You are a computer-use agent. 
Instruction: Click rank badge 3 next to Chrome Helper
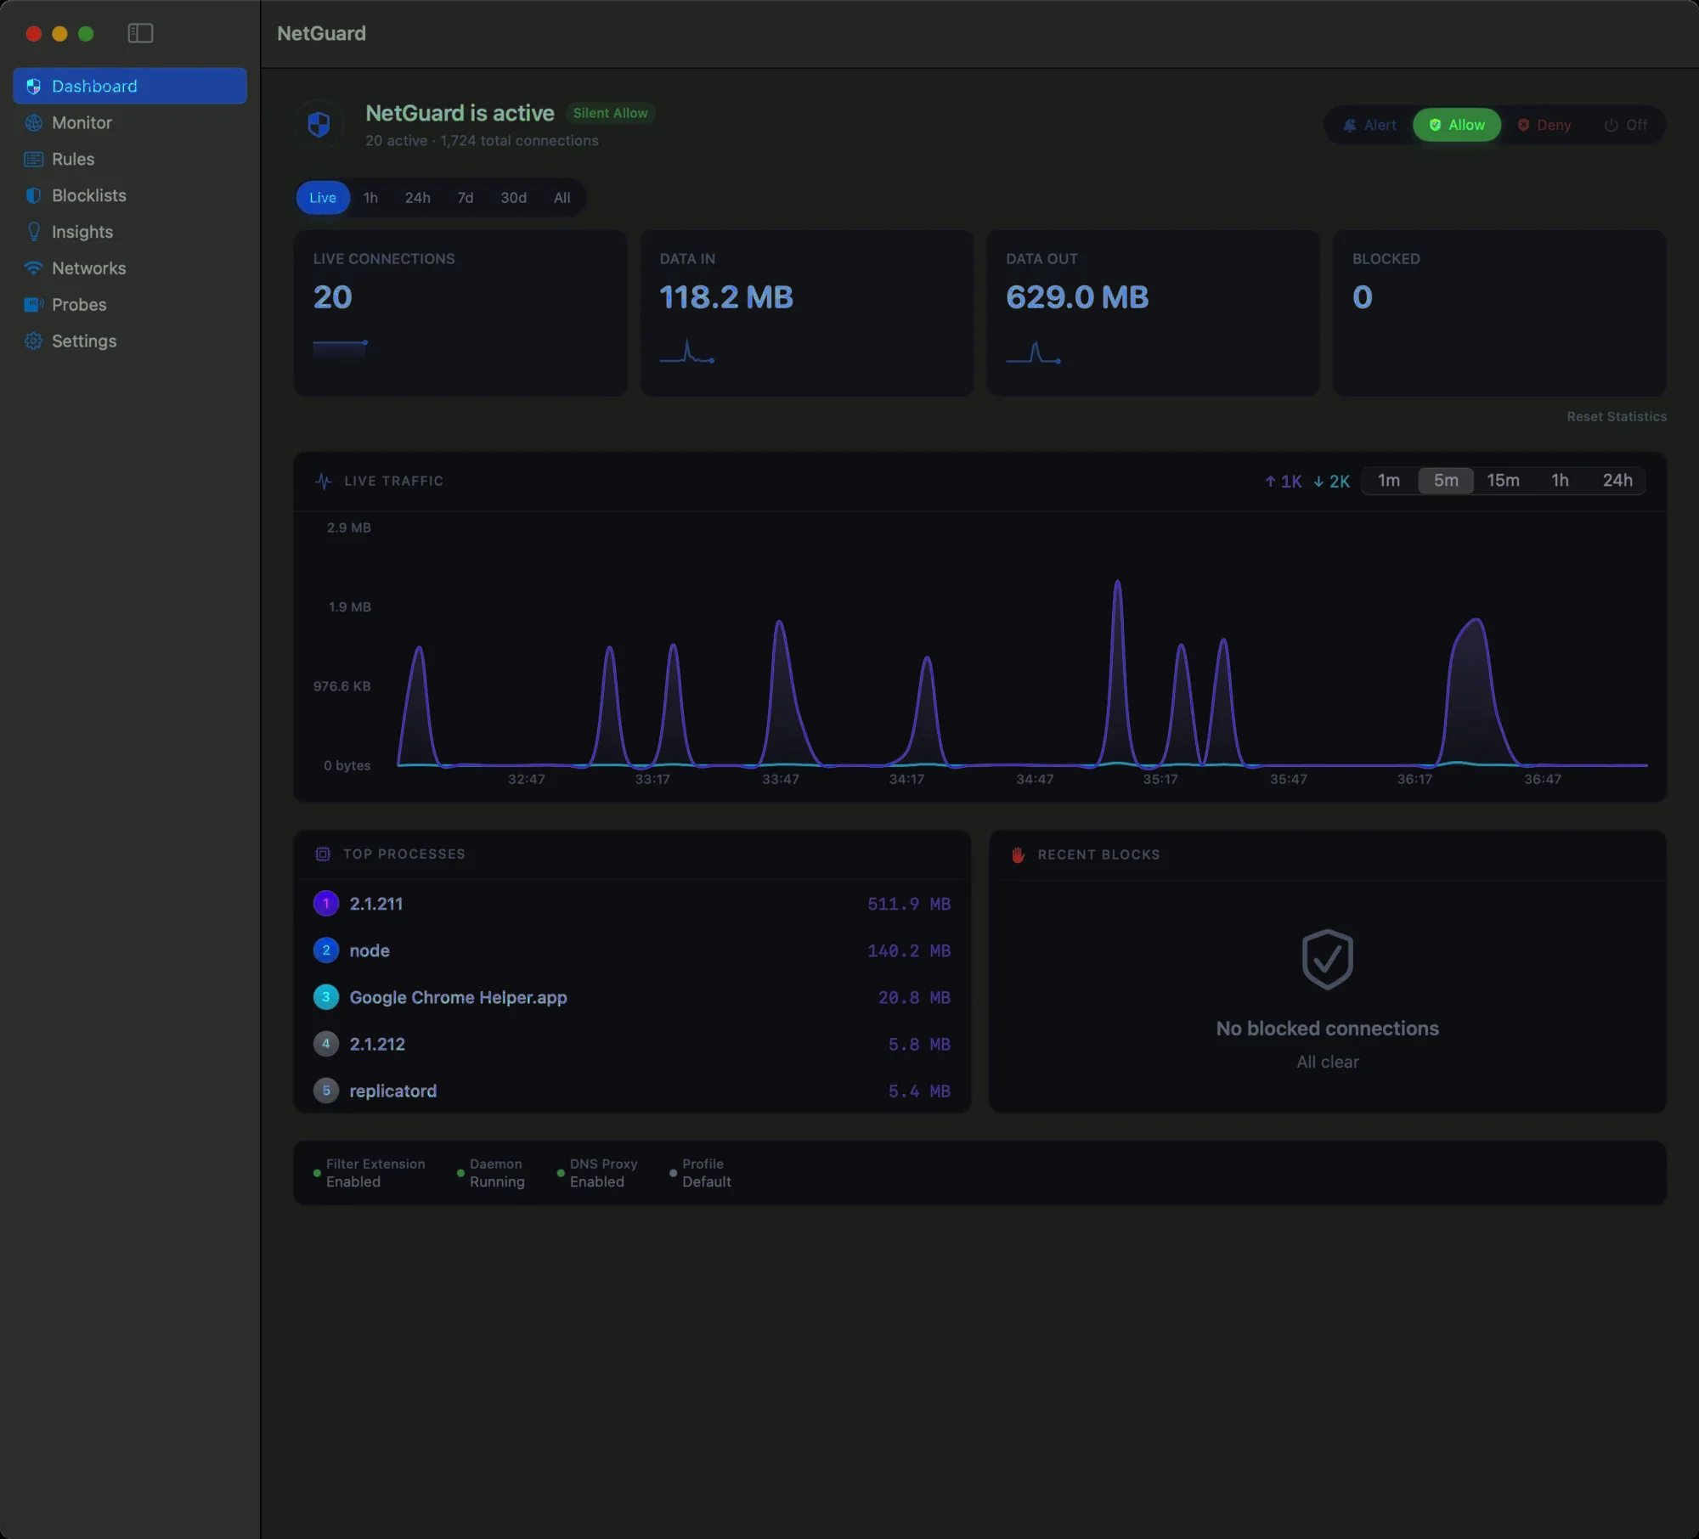(x=326, y=996)
